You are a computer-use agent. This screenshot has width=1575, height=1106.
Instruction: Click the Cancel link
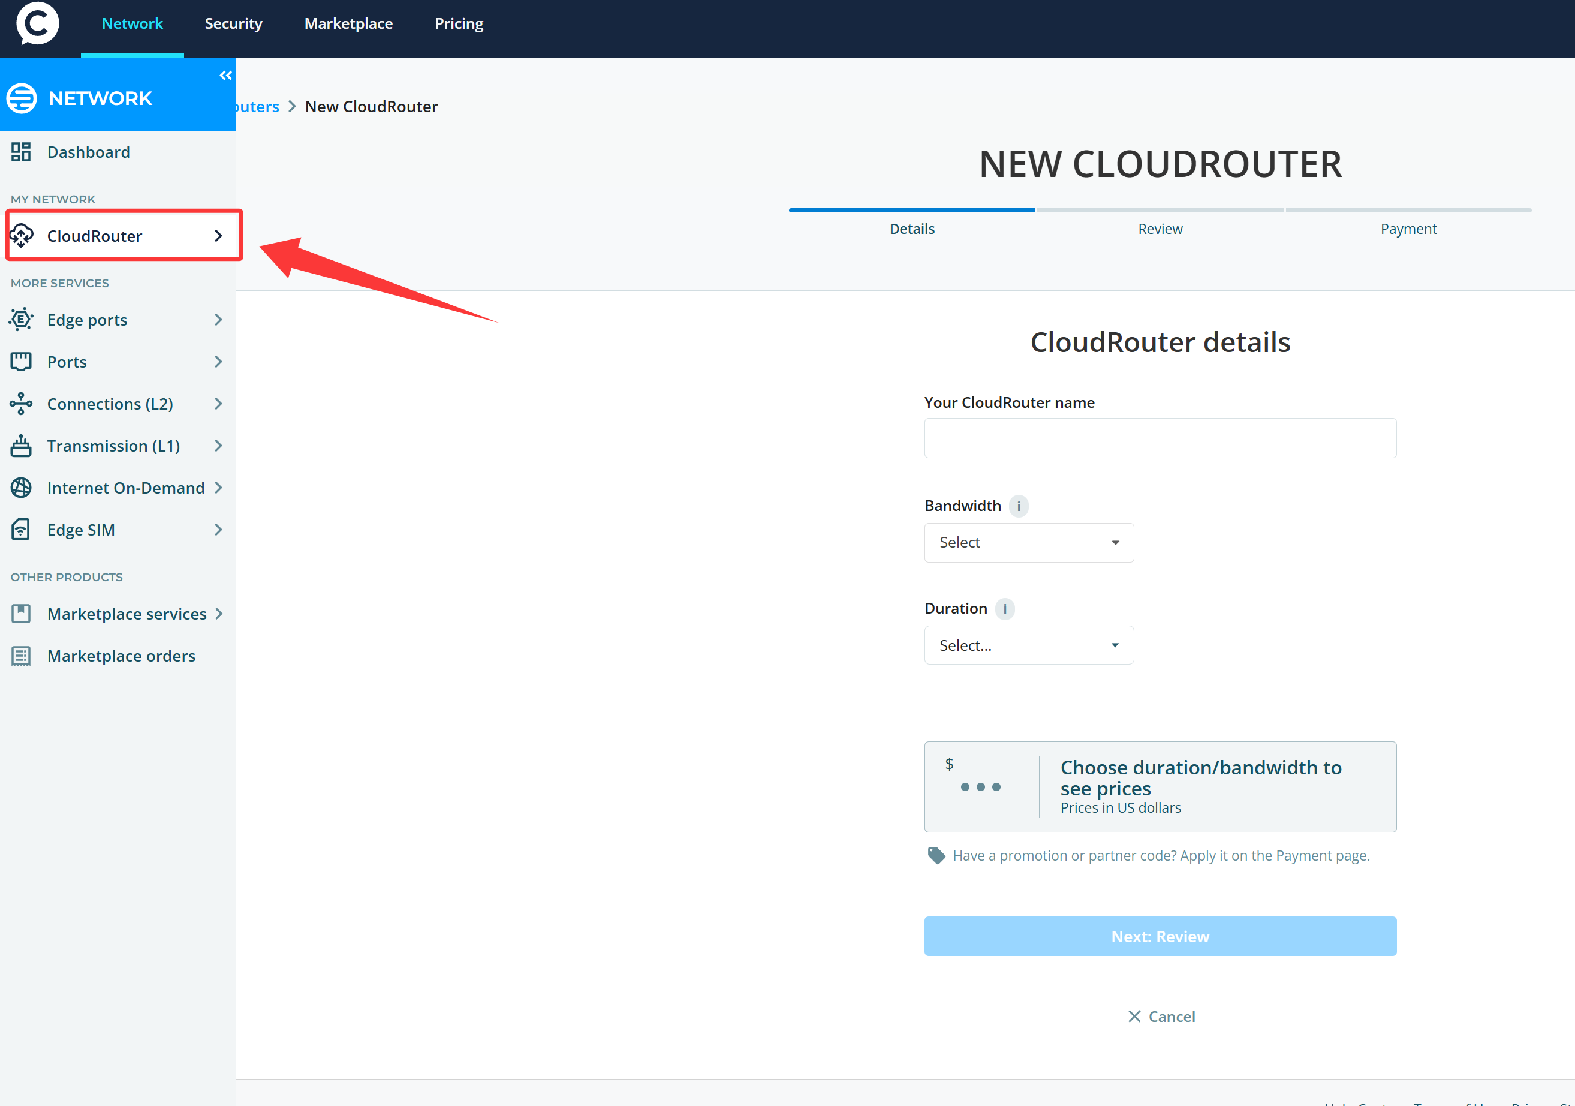(1161, 1017)
